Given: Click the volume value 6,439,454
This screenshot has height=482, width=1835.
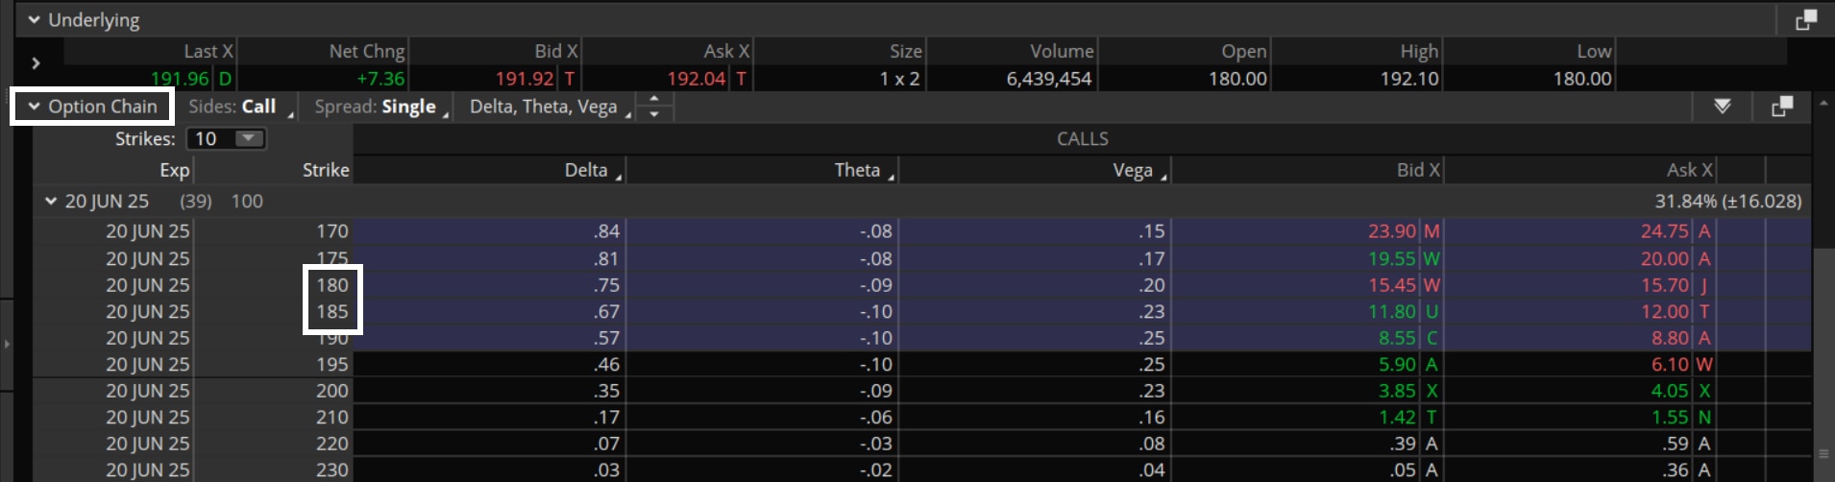Looking at the screenshot, I should (x=1049, y=79).
